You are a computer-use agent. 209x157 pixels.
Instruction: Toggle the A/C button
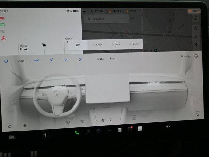[x=36, y=61]
